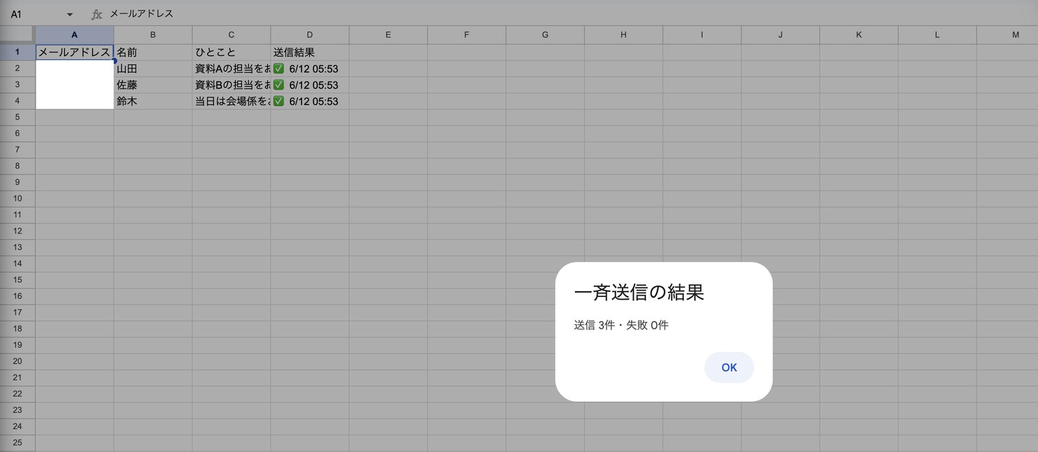This screenshot has height=452, width=1038.
Task: Click the select-all corner box
Action: coord(18,35)
